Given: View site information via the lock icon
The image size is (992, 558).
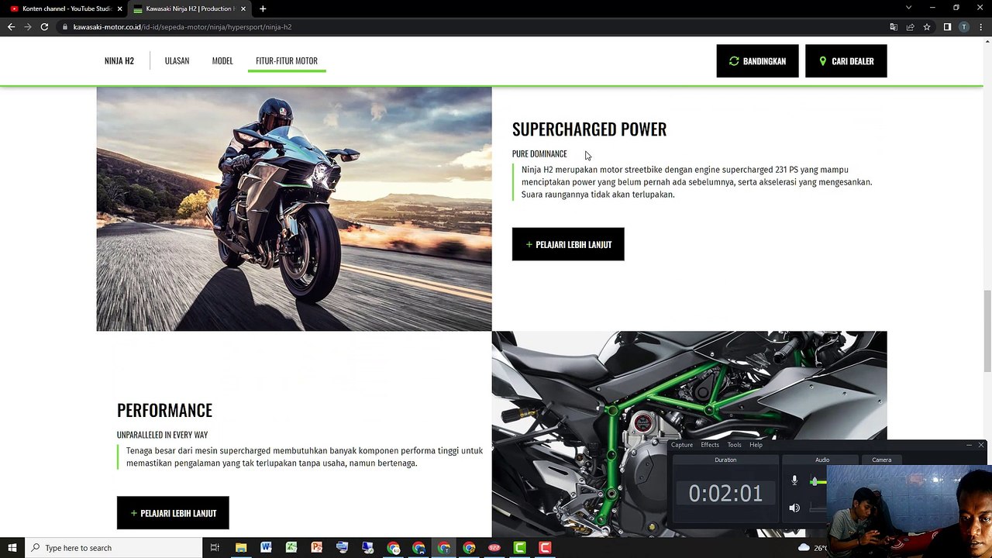Looking at the screenshot, I should 67,27.
